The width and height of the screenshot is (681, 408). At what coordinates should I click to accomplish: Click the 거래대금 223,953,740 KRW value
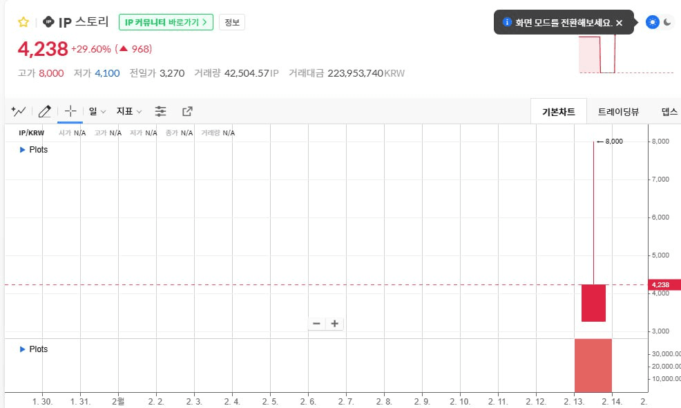[x=366, y=73]
